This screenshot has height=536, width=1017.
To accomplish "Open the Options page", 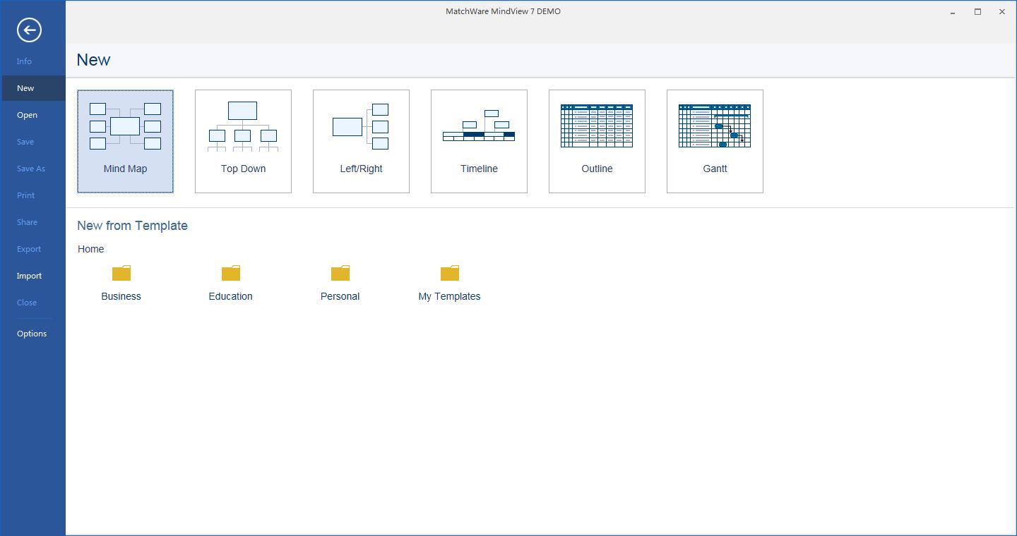I will 32,334.
